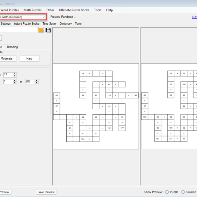
Task: Click the floppy disk save icon
Action: click(49, 30)
